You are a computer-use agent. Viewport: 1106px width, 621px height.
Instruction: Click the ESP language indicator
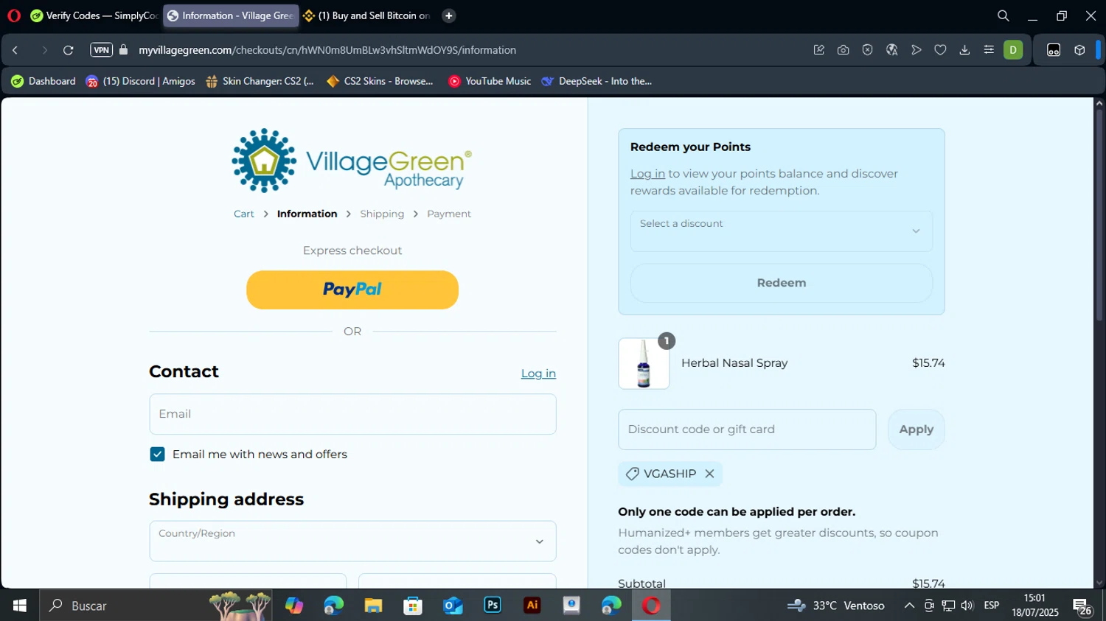click(992, 606)
